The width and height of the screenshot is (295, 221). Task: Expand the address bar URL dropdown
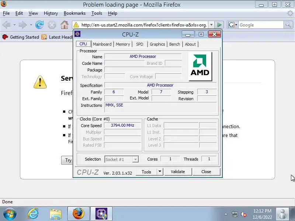coord(211,25)
